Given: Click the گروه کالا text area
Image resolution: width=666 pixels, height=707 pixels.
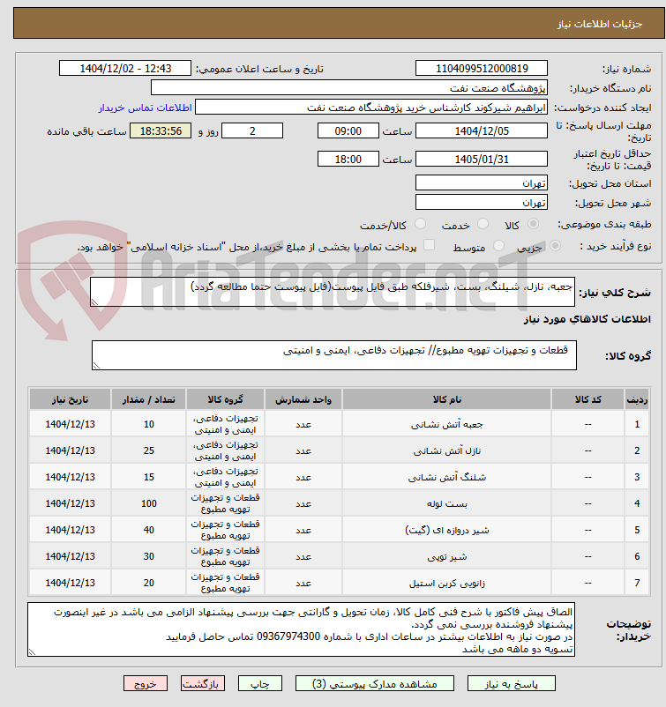Looking at the screenshot, I should tap(334, 355).
